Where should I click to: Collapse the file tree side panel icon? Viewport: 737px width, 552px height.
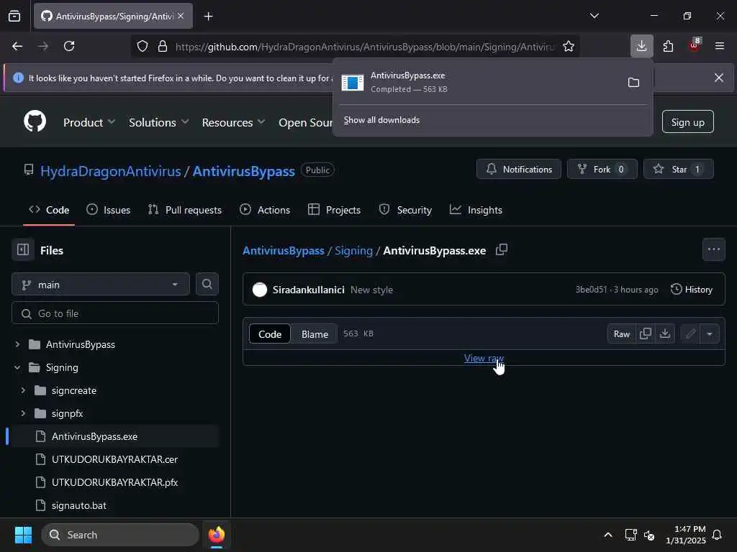point(23,249)
